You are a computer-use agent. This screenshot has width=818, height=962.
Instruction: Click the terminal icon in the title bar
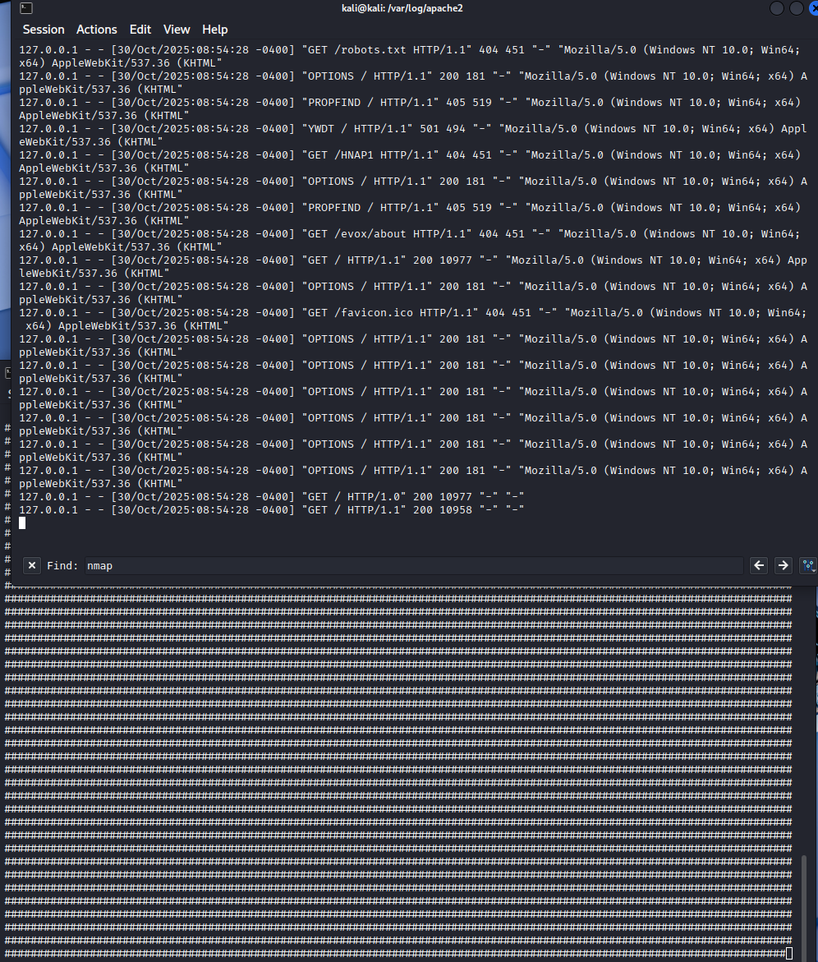pyautogui.click(x=26, y=8)
